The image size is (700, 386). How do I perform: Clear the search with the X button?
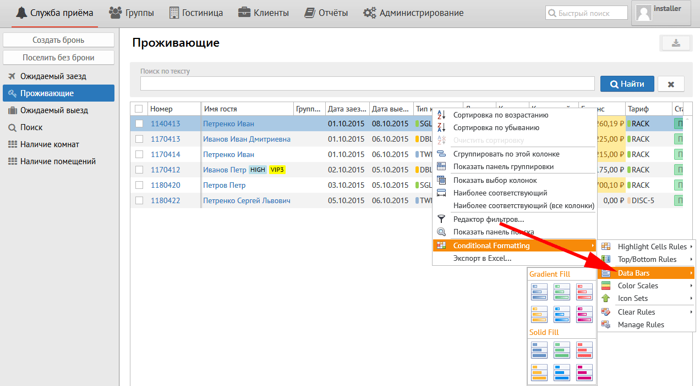[x=671, y=84]
